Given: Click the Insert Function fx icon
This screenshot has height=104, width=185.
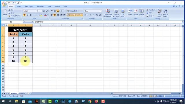Looking at the screenshot, I should (x=32, y=22).
